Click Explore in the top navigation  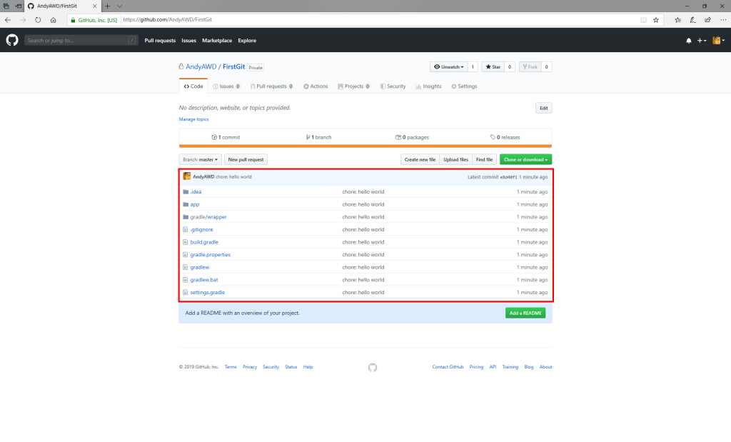tap(247, 41)
